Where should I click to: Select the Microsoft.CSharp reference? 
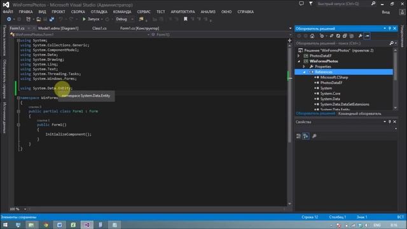pyautogui.click(x=334, y=78)
